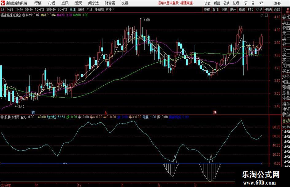Open the 交易 menu
290x187 pixels.
coord(125,3)
